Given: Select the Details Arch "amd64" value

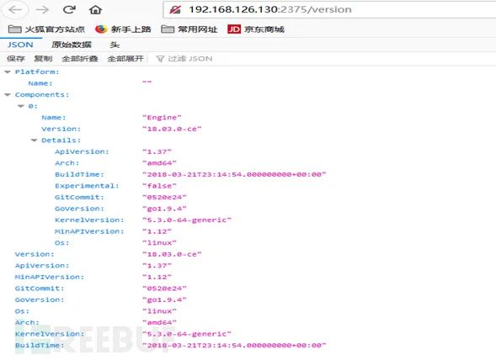Looking at the screenshot, I should 159,163.
